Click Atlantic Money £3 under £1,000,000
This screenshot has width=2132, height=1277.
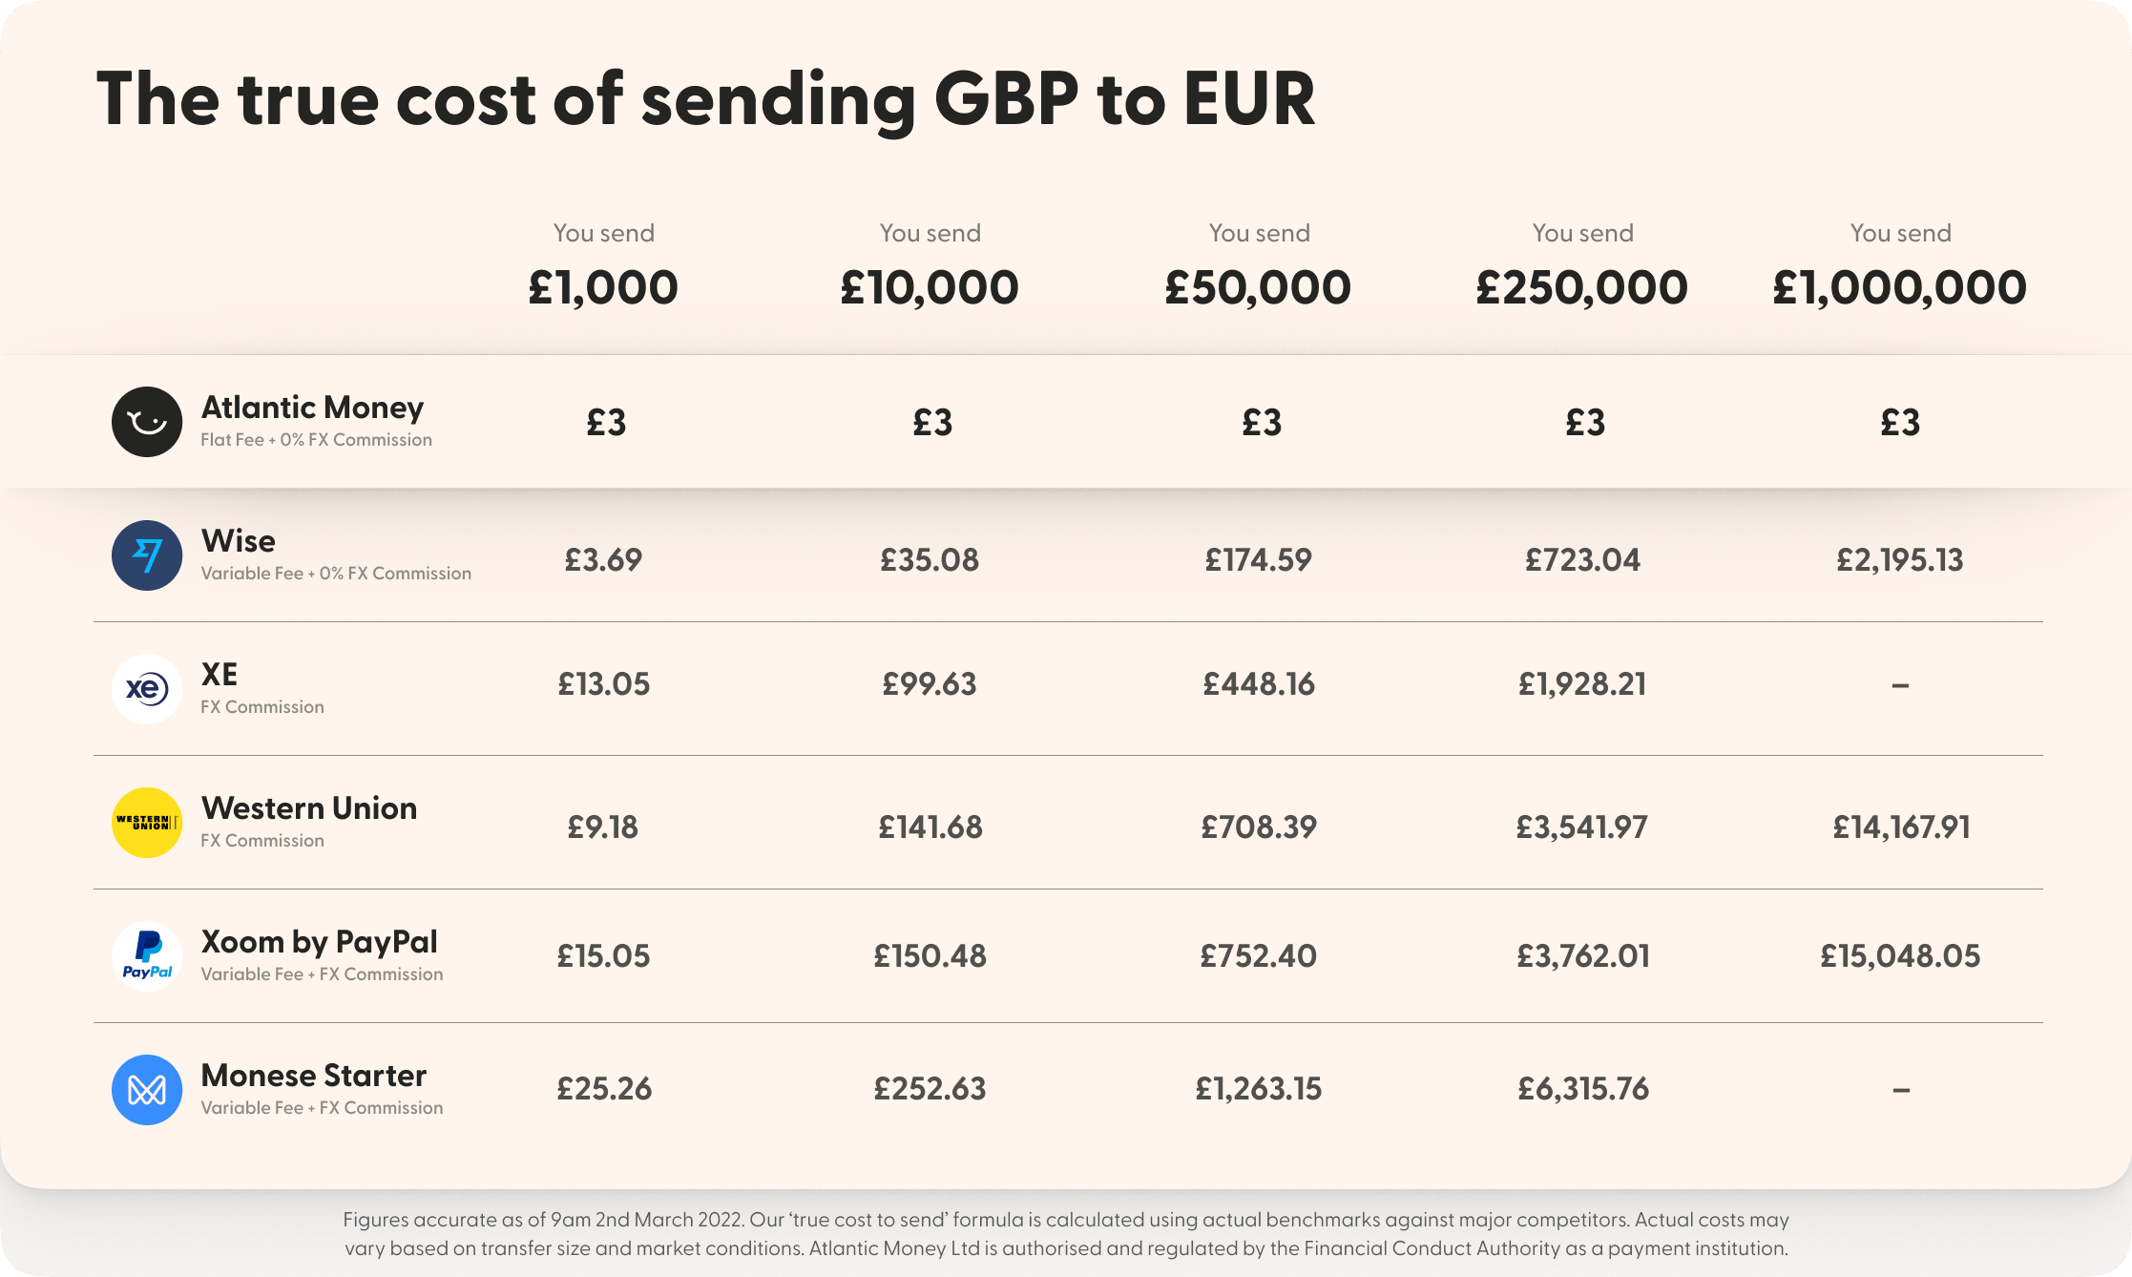pyautogui.click(x=1900, y=422)
